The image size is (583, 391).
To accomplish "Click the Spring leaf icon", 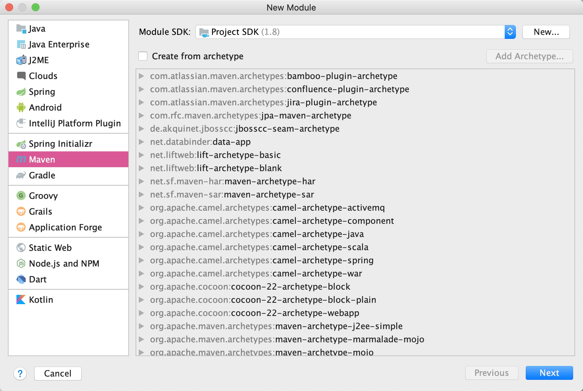I will 21,92.
